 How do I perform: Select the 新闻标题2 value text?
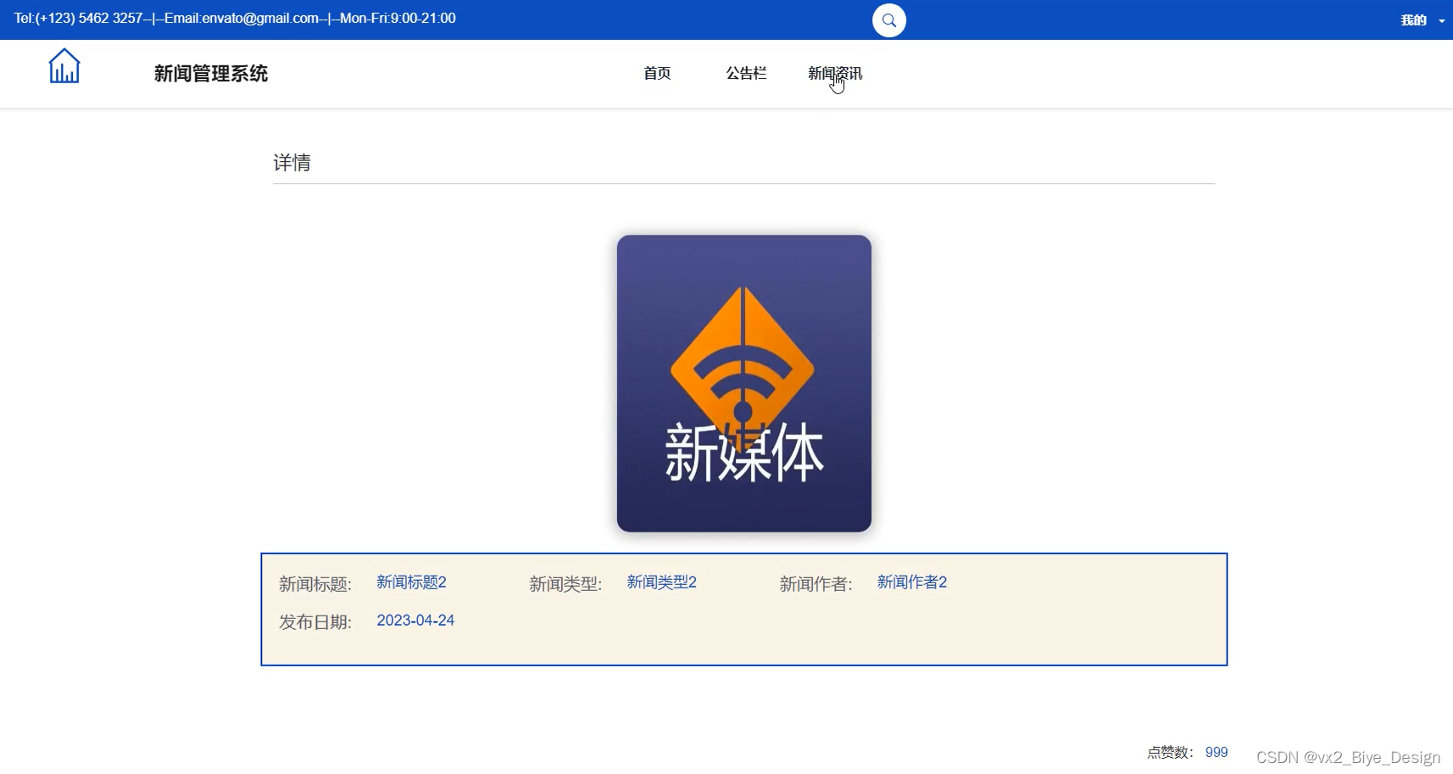(x=411, y=582)
